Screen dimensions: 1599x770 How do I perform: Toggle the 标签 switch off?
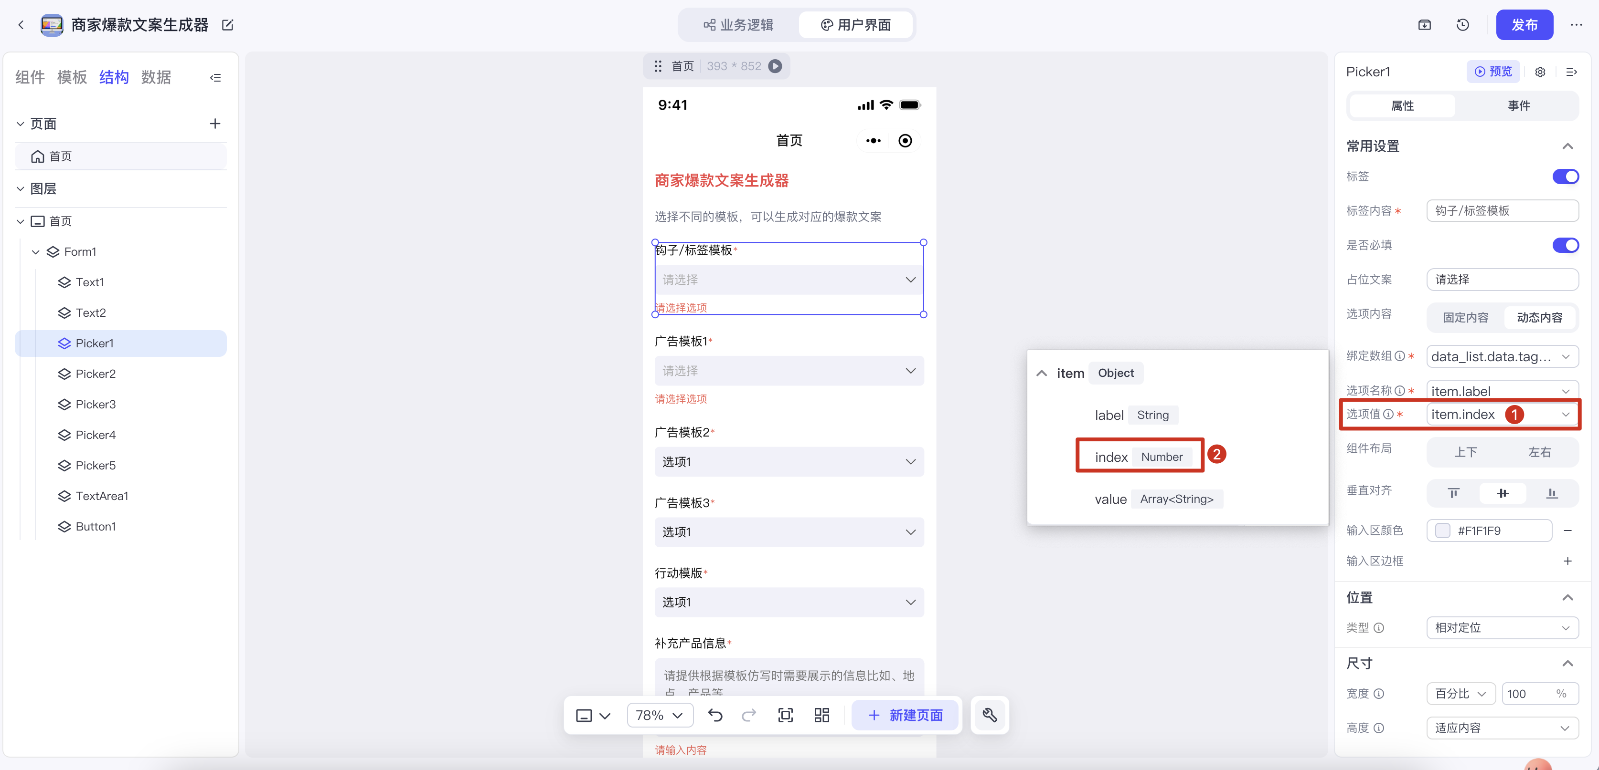click(x=1565, y=177)
